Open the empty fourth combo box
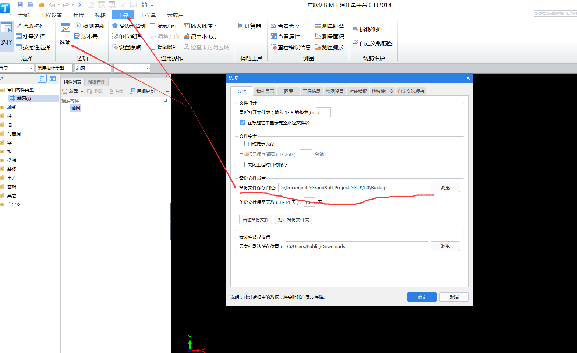 (x=132, y=68)
